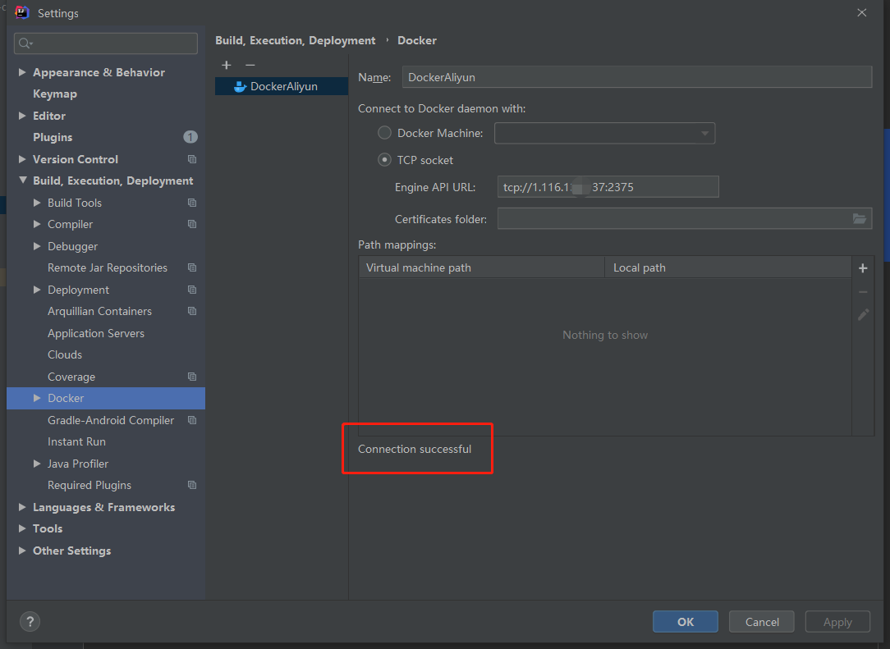The width and height of the screenshot is (890, 649).
Task: Expand Debugger subtree arrow
Action: point(37,246)
